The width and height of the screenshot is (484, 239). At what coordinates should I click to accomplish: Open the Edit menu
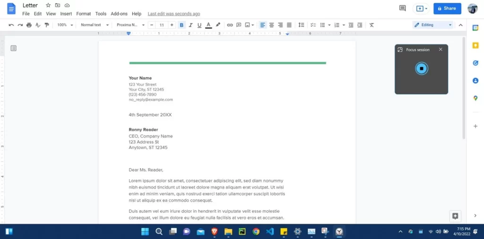(38, 14)
